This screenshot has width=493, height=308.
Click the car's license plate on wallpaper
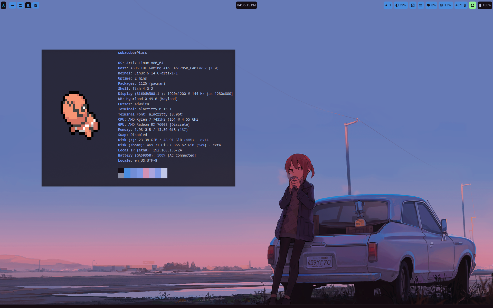(319, 262)
